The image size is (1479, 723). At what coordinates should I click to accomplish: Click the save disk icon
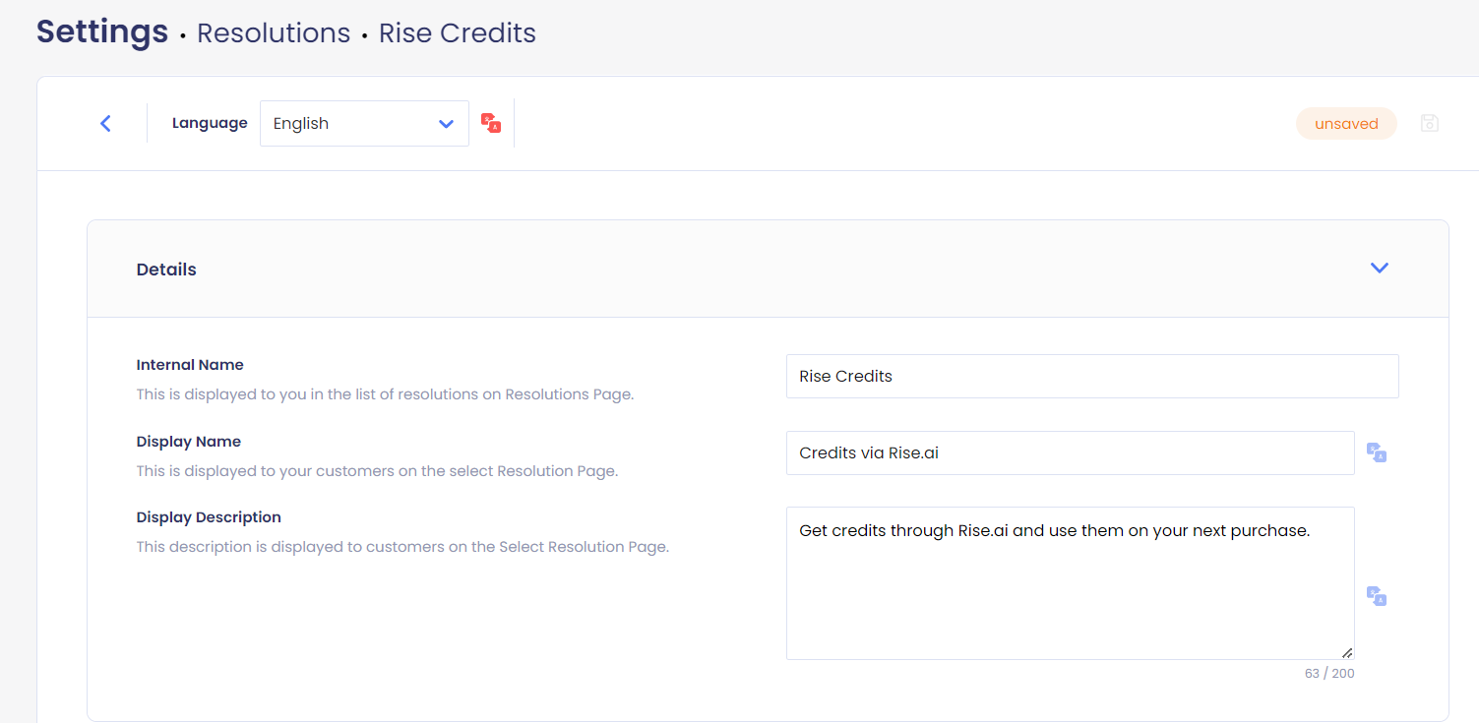coord(1430,123)
